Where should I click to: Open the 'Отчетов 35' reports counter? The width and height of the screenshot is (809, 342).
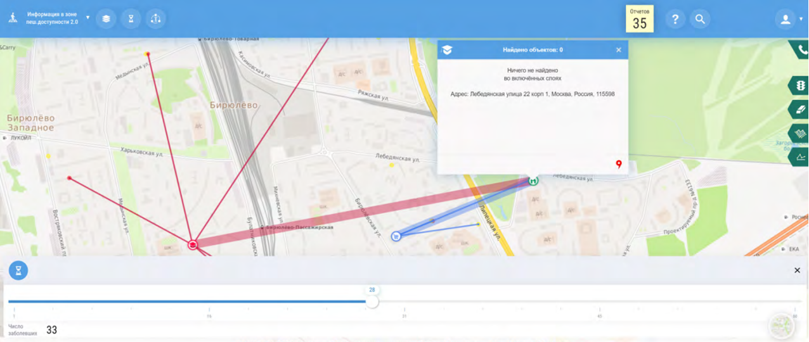click(639, 20)
